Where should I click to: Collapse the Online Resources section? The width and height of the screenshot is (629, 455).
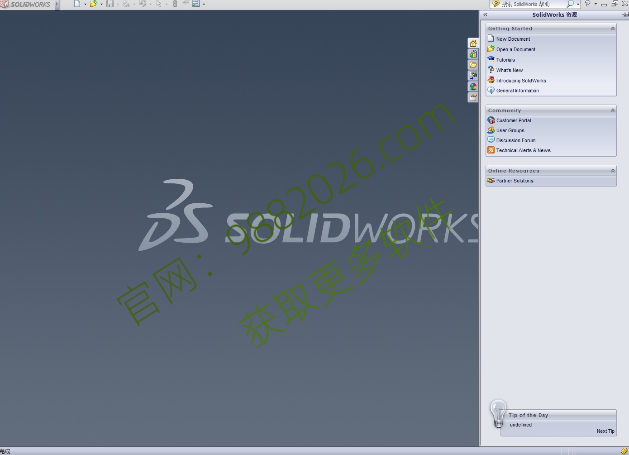[x=613, y=171]
